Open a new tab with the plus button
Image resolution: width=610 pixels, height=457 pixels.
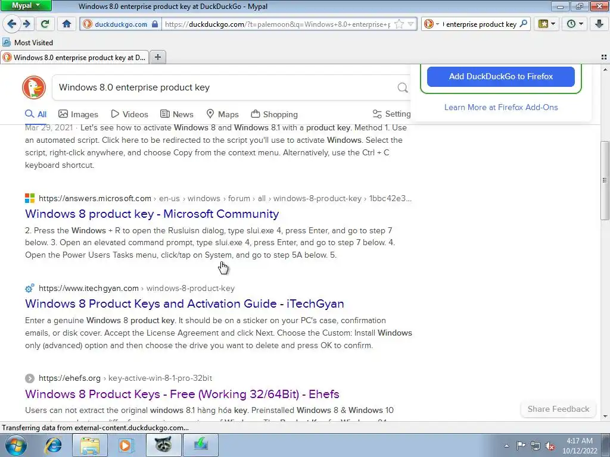(x=157, y=58)
